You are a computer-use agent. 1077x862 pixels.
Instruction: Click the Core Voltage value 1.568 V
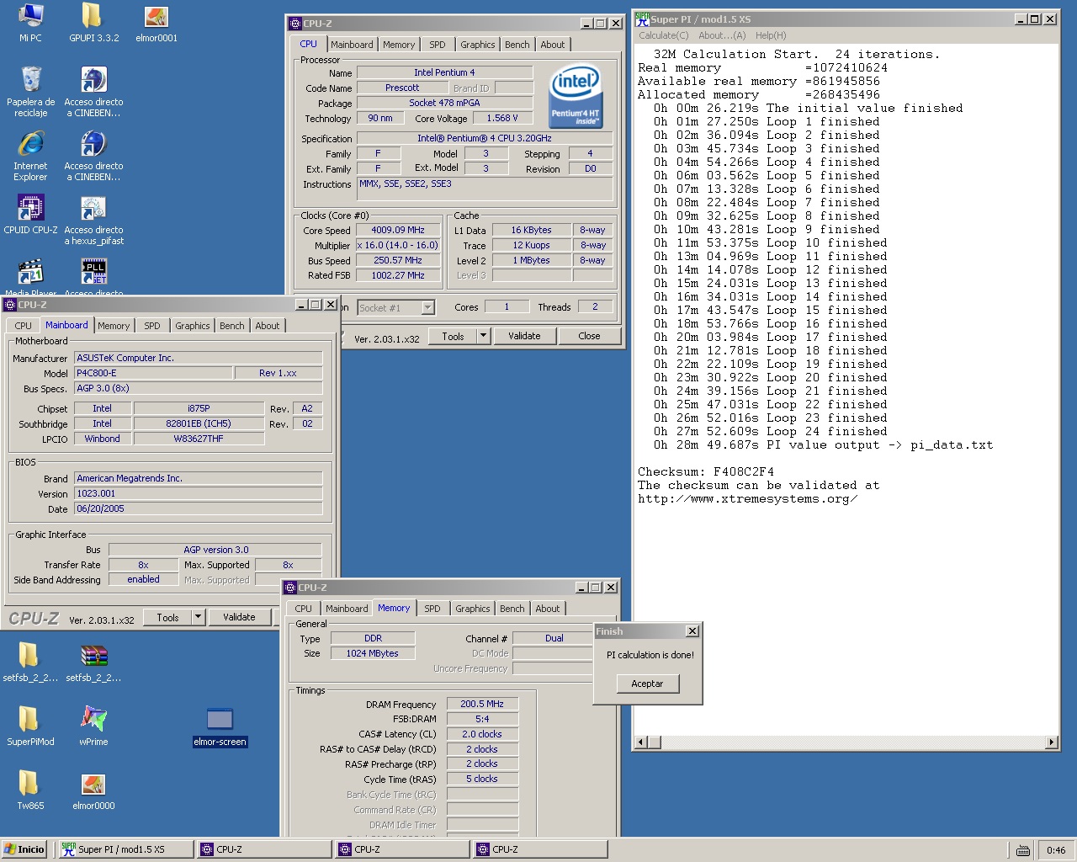[x=502, y=118]
